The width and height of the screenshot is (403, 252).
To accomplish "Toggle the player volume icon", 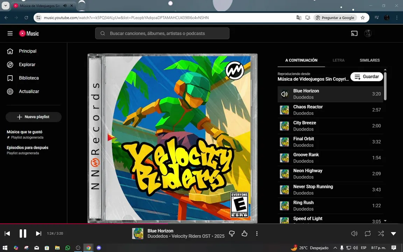I will tap(354, 233).
